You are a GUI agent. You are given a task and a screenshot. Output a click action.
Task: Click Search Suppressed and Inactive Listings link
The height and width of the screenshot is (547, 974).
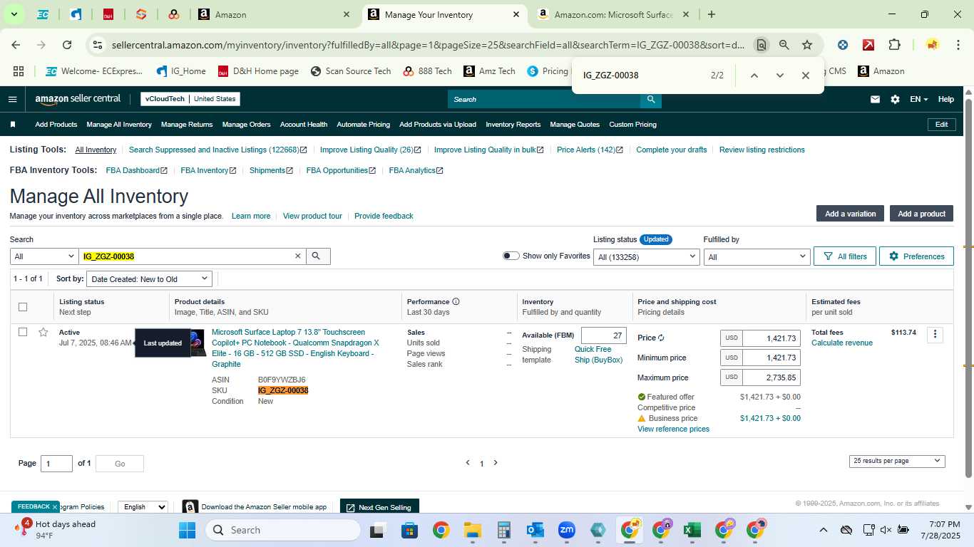[x=217, y=150]
